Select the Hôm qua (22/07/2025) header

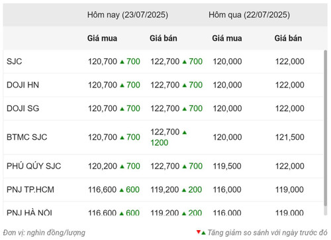(x=249, y=15)
